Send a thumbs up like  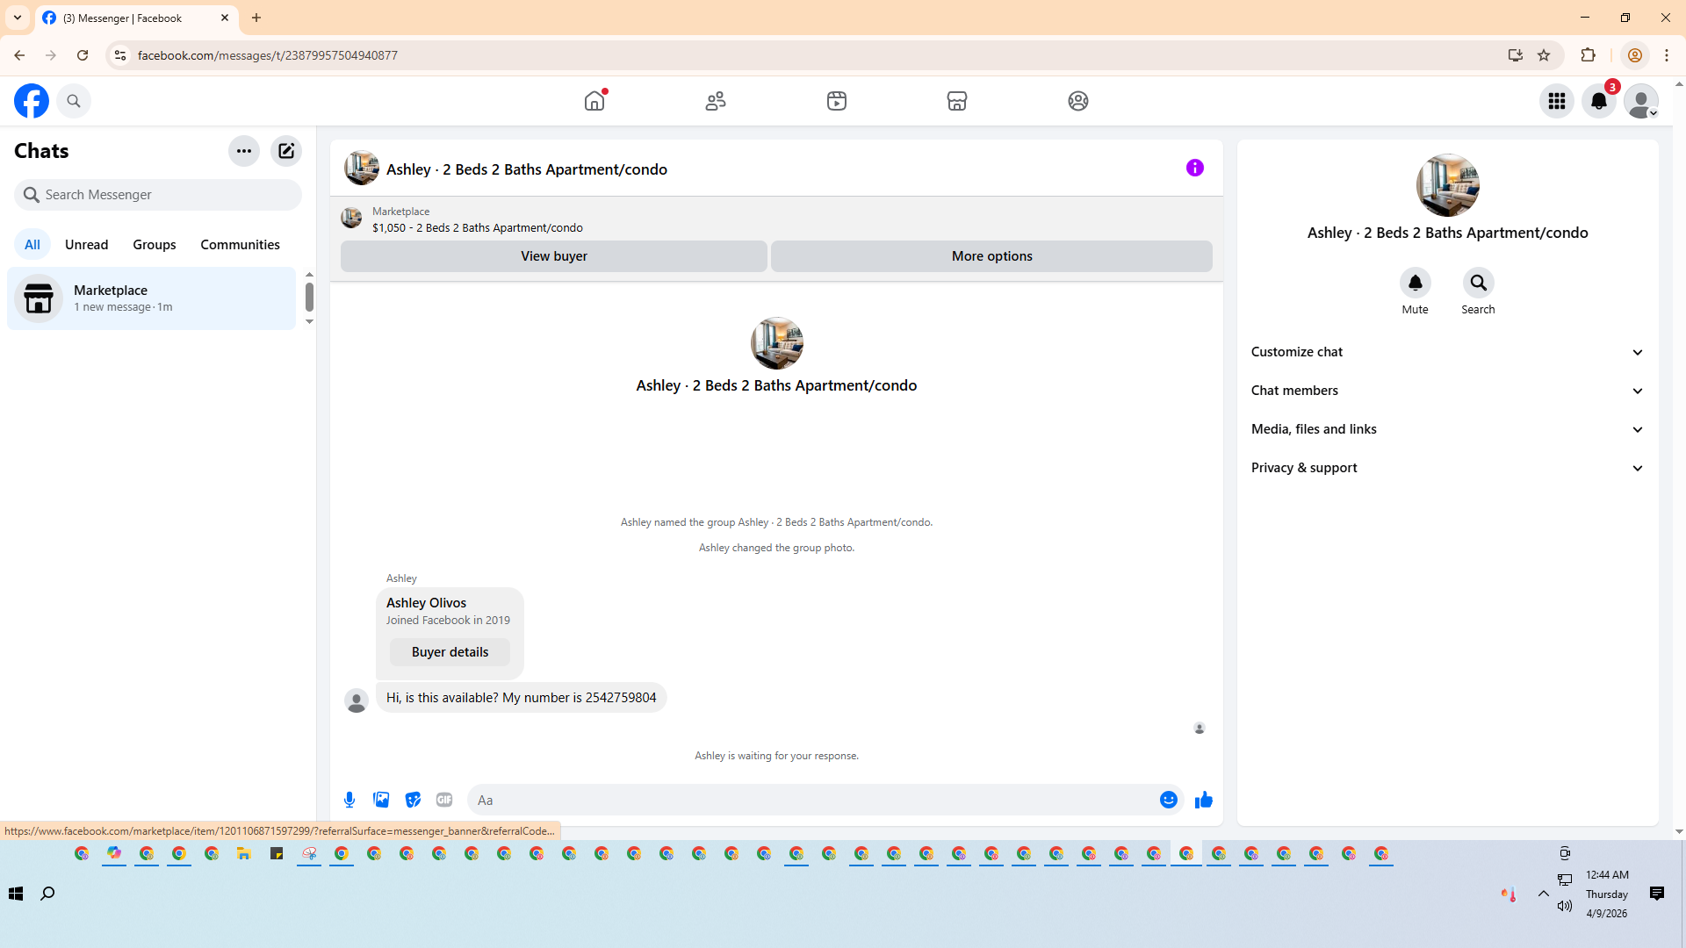1203,800
